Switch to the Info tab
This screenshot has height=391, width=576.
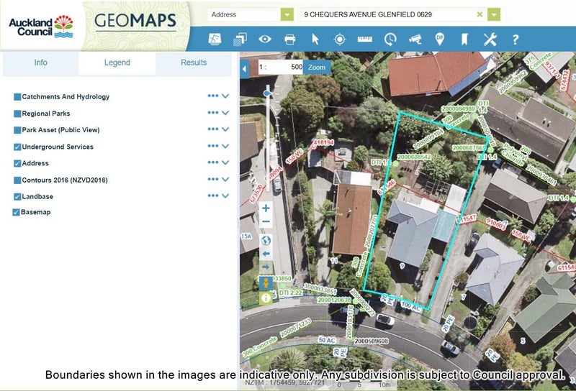click(x=41, y=63)
